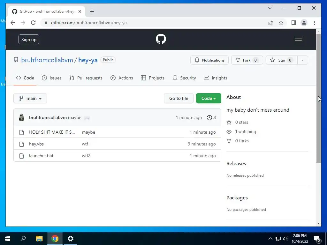Click Chrome icon in taskbar
The width and height of the screenshot is (327, 245).
point(55,239)
